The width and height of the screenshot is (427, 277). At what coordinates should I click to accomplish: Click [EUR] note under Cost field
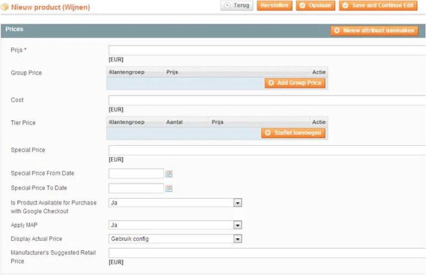point(116,110)
